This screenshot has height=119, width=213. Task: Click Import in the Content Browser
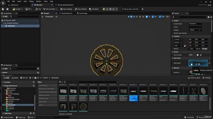[x=15, y=78]
